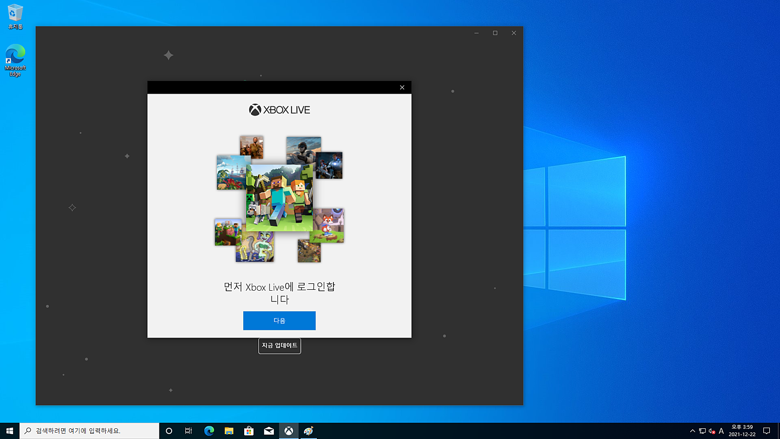Viewport: 780px width, 439px height.
Task: Open the Action Center notifications
Action: coord(767,431)
